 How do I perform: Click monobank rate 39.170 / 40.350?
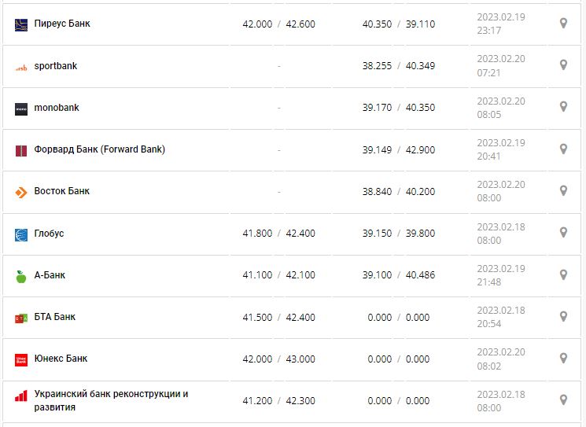click(398, 108)
